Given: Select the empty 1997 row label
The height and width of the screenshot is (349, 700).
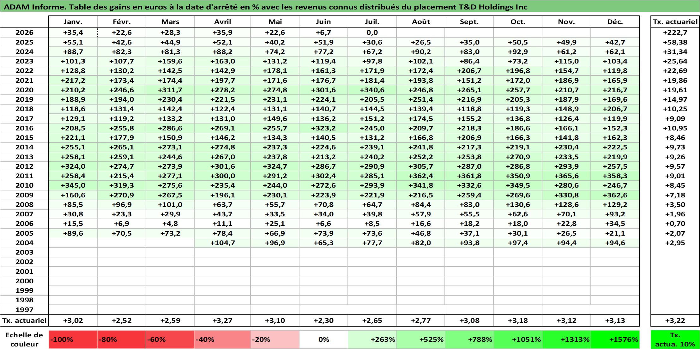Looking at the screenshot, I should [24, 310].
